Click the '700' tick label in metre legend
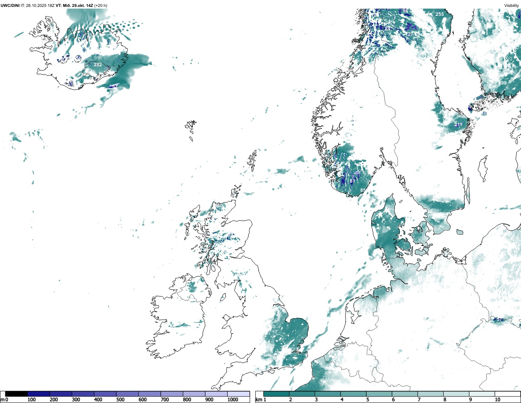The image size is (521, 403). (x=164, y=400)
